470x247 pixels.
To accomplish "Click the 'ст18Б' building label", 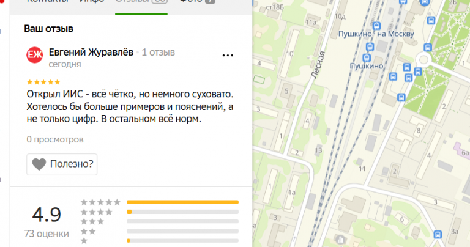I will pyautogui.click(x=275, y=7).
